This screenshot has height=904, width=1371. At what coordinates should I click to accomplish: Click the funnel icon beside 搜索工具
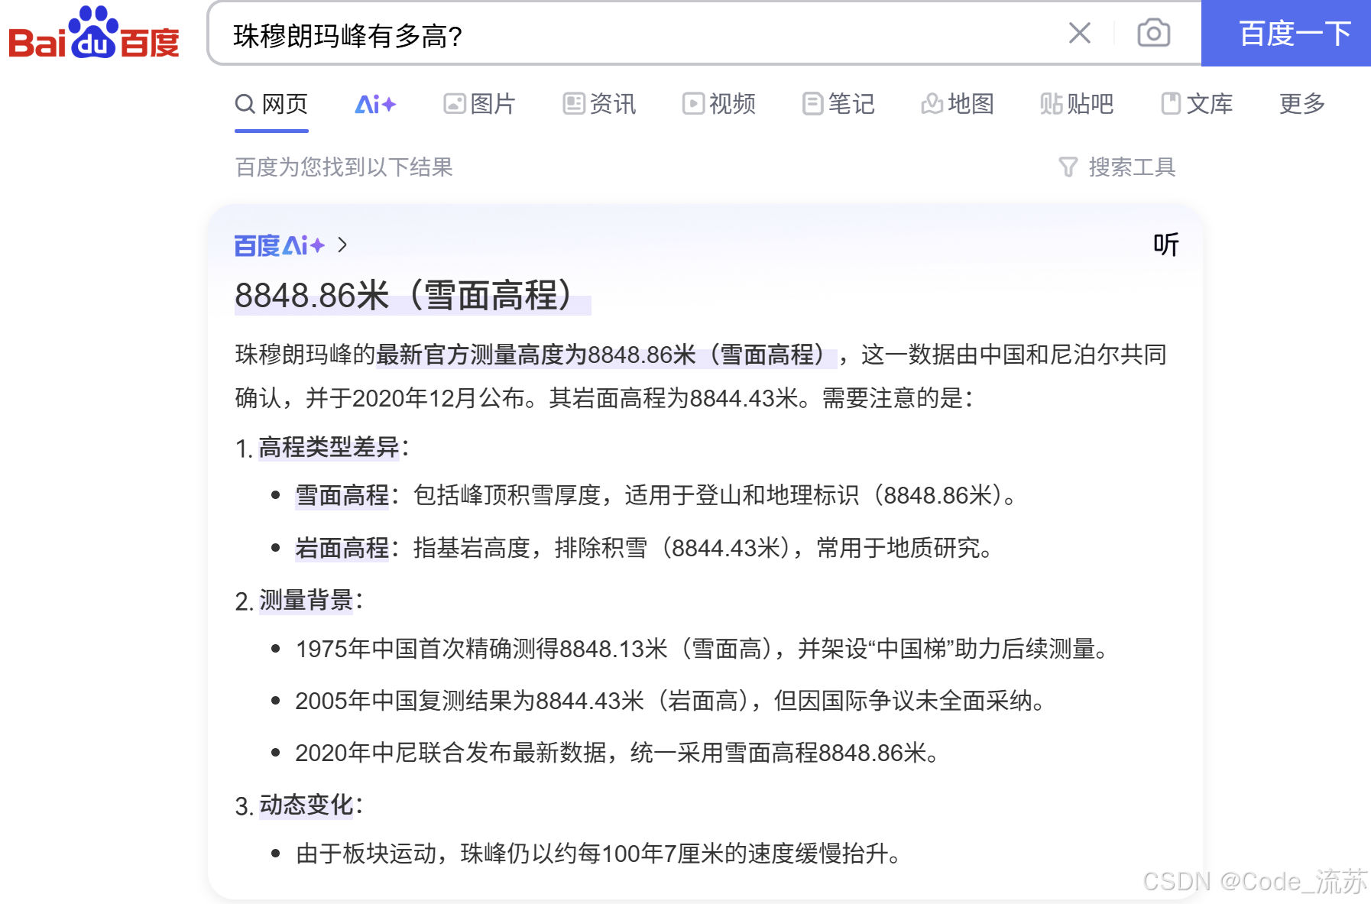(x=1068, y=167)
